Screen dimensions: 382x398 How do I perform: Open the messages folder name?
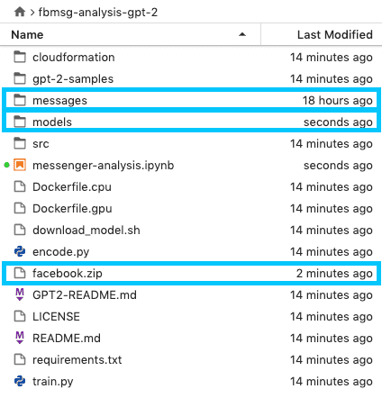(x=59, y=101)
